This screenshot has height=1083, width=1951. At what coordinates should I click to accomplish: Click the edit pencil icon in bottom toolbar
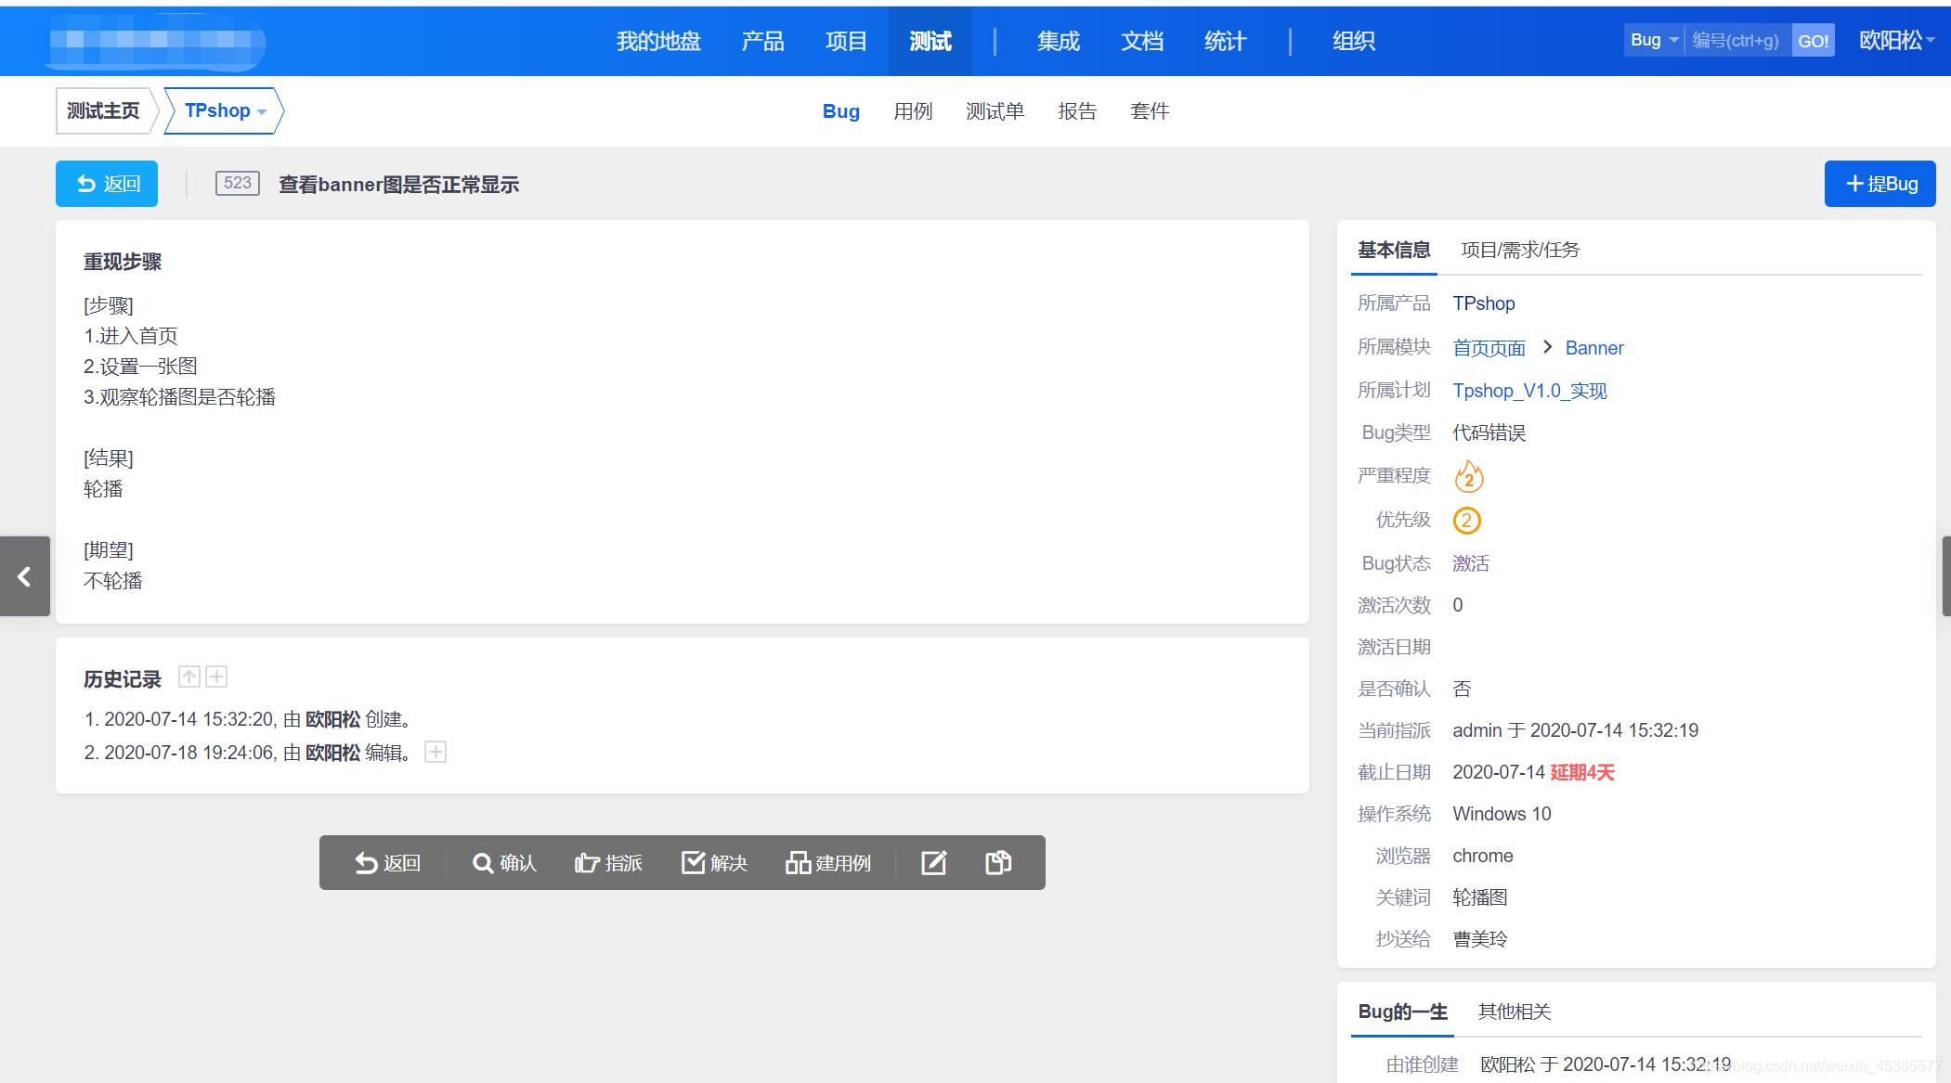933,863
